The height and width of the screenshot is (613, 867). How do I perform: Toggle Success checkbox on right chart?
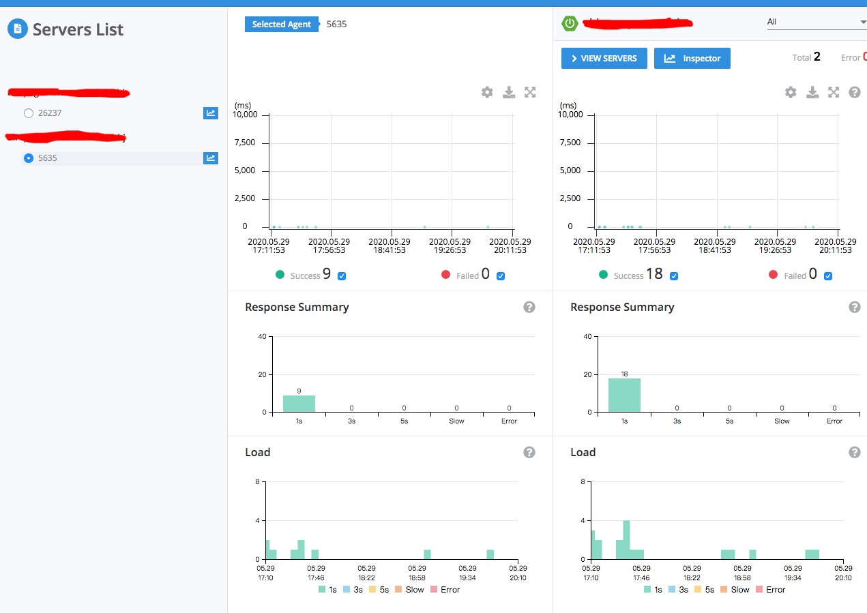pyautogui.click(x=674, y=275)
